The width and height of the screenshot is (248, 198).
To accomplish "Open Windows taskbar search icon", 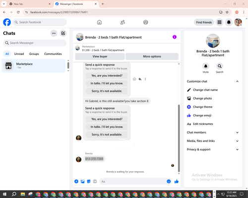I will (x=14, y=194).
